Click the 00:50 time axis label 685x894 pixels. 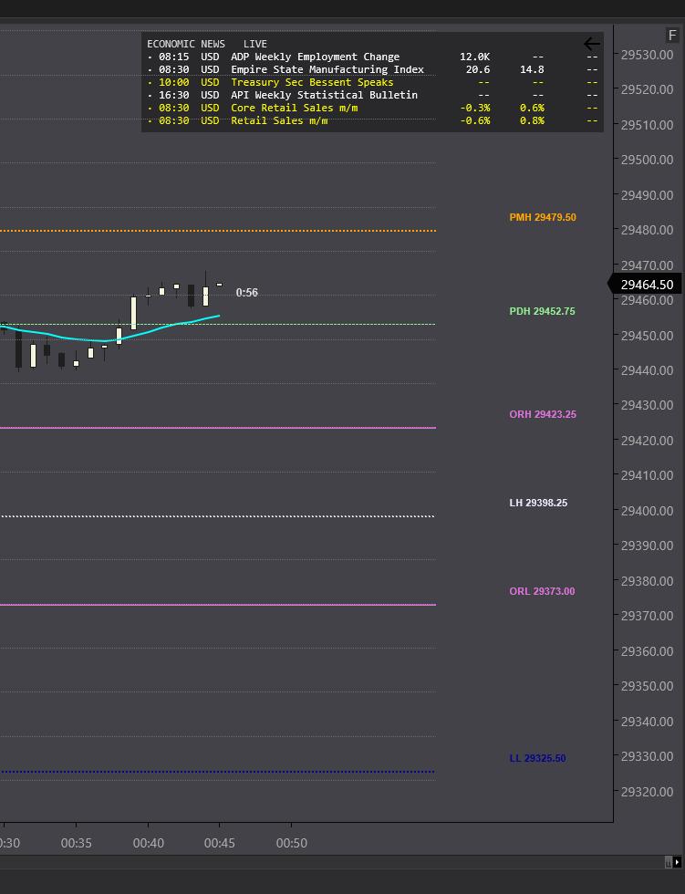point(292,843)
